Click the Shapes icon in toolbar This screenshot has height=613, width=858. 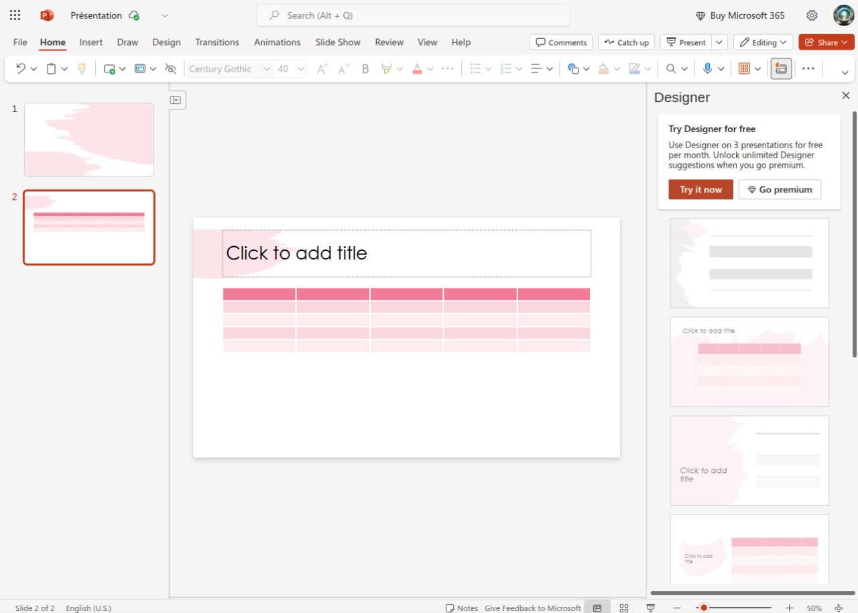[x=573, y=68]
